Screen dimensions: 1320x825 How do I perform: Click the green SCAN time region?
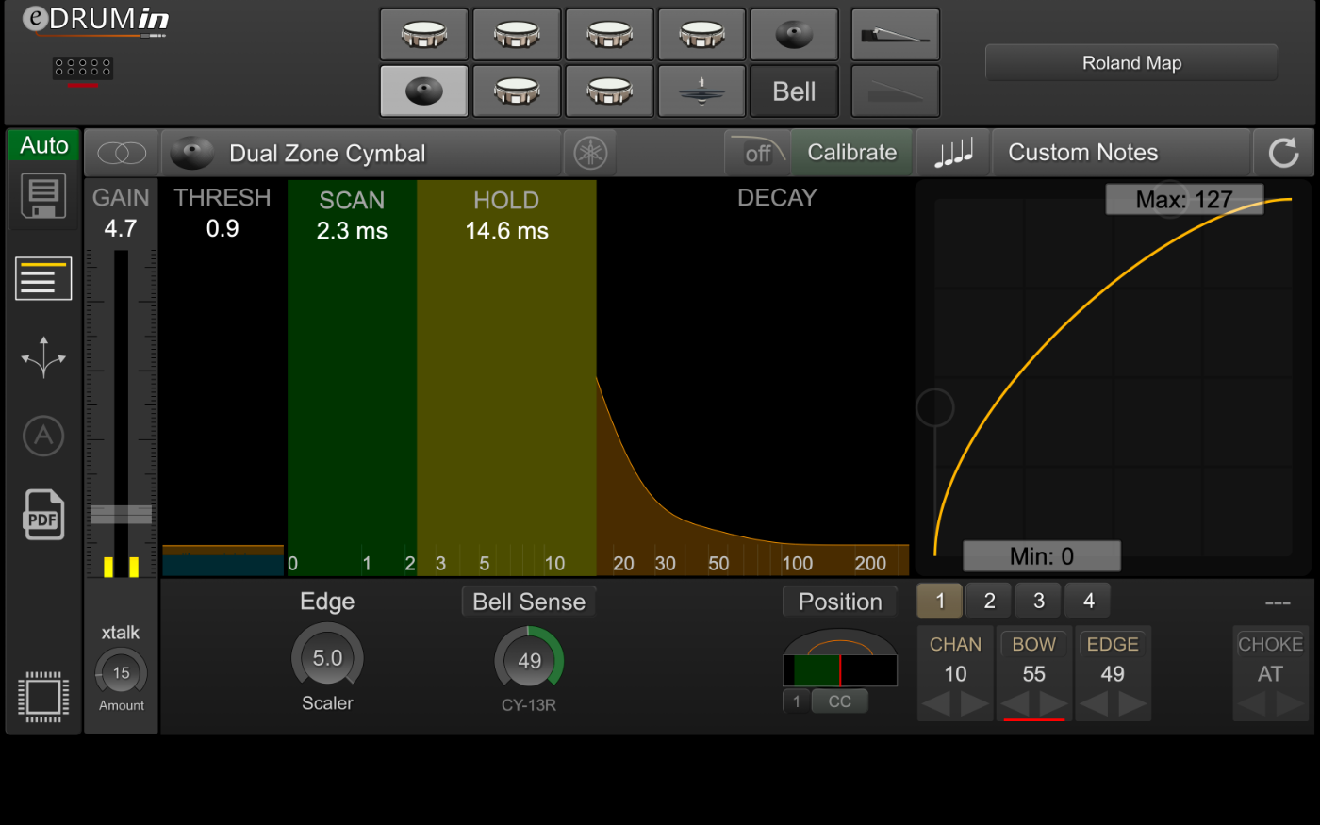[352, 377]
